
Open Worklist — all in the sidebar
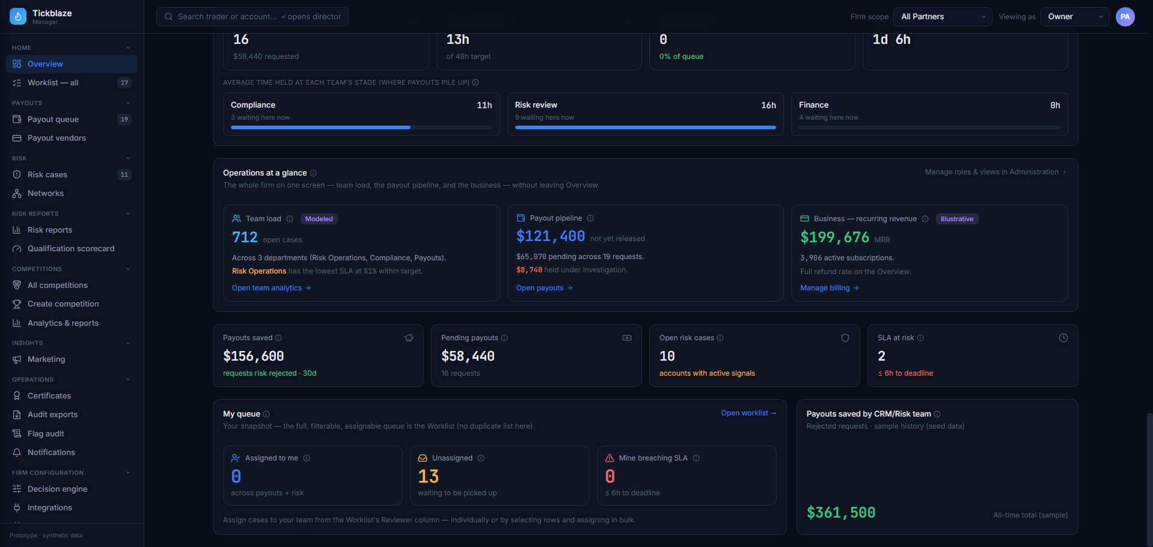[72, 82]
